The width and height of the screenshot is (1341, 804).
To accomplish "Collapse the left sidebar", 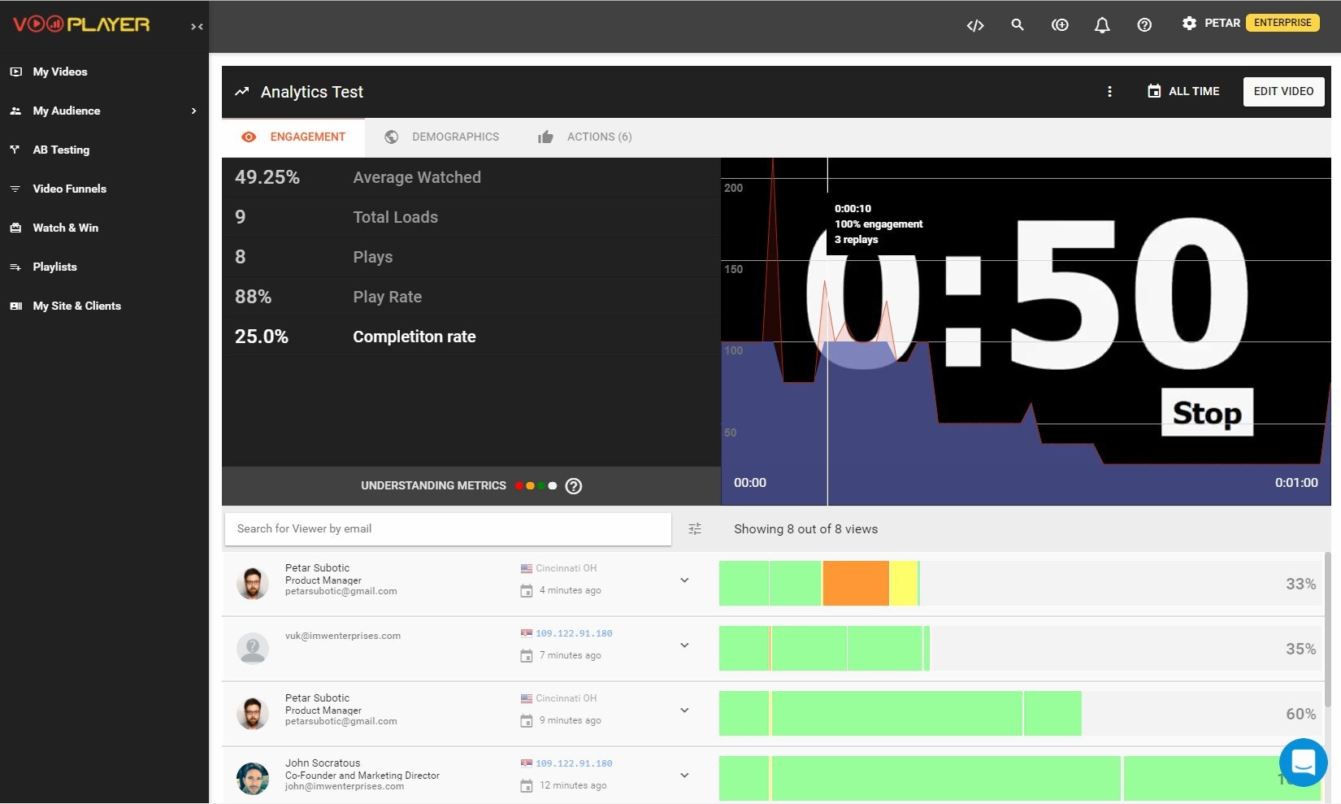I will coord(197,27).
